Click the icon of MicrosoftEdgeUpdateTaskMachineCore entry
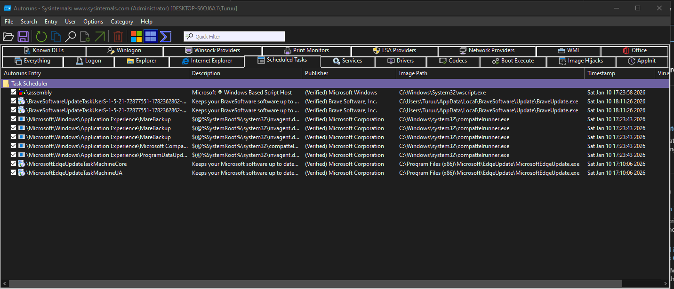The width and height of the screenshot is (674, 289). (x=22, y=164)
